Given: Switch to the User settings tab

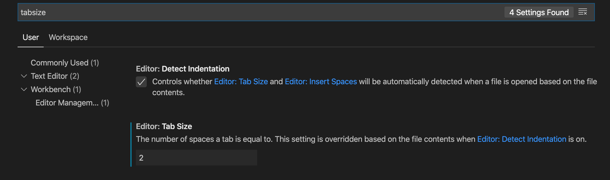Looking at the screenshot, I should (x=31, y=37).
